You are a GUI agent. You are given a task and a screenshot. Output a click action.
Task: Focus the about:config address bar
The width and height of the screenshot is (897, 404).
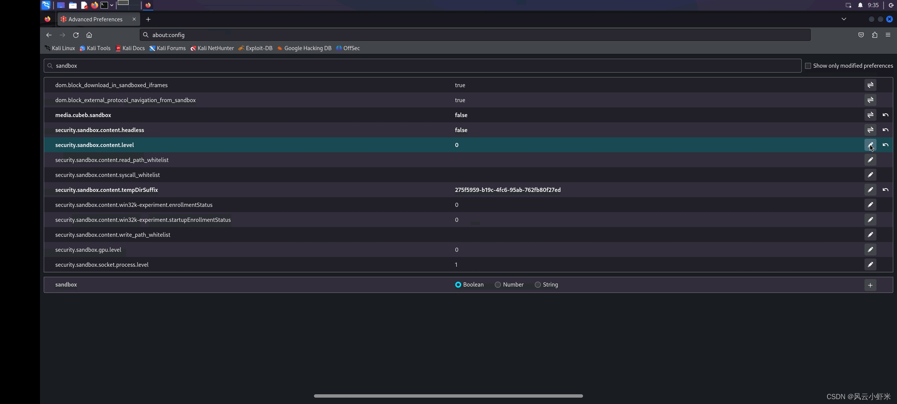[475, 35]
